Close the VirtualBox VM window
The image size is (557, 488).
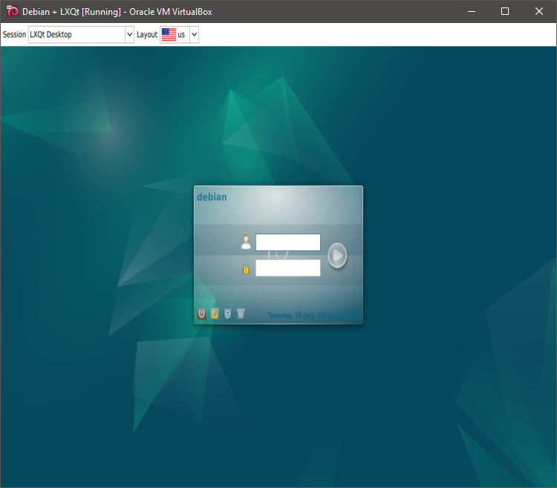(x=539, y=11)
